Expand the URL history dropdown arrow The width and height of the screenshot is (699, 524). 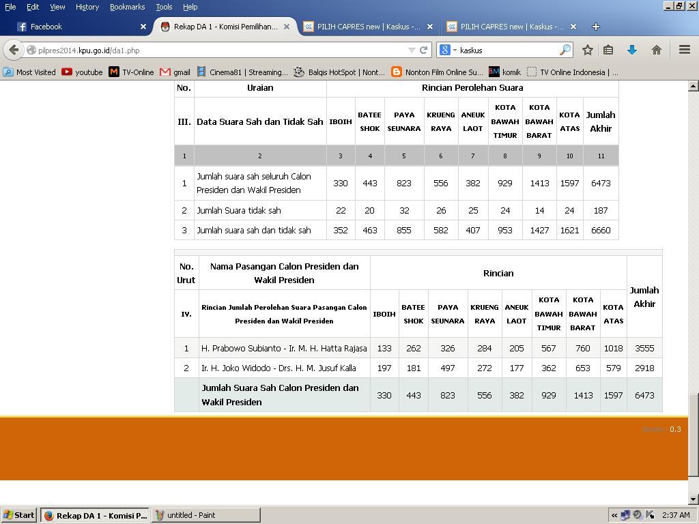click(x=412, y=50)
